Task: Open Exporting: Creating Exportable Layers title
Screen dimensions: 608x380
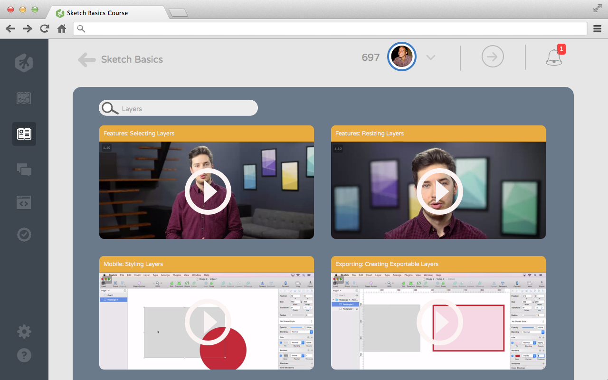Action: point(387,264)
